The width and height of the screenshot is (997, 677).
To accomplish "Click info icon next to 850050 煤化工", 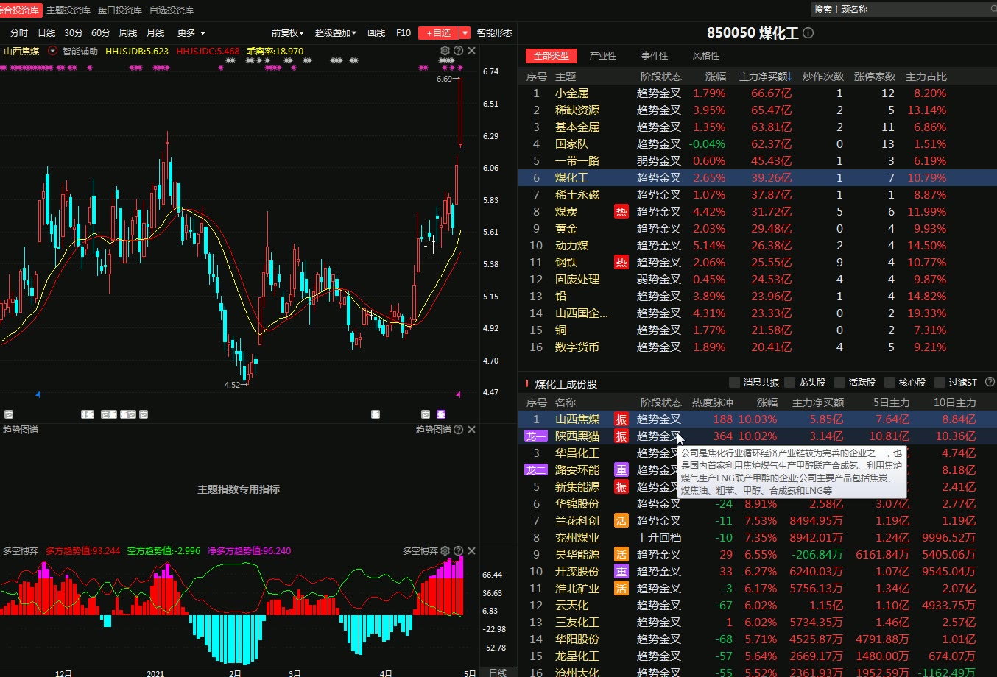I will tap(808, 33).
